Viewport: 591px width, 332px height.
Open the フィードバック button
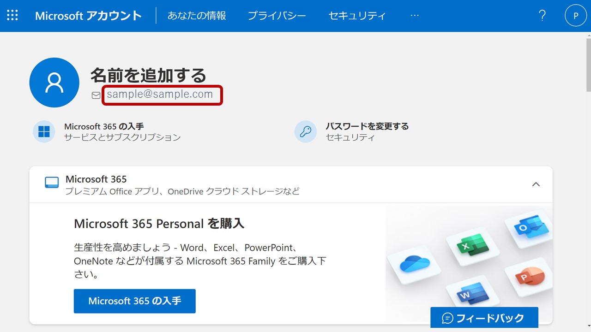pos(484,318)
